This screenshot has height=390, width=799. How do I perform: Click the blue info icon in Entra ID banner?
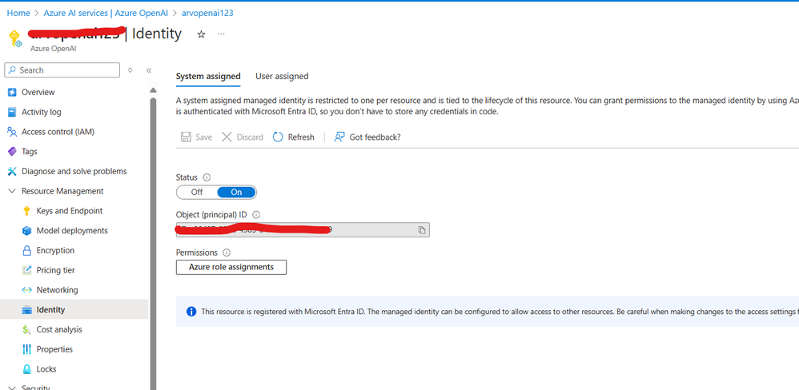click(x=191, y=311)
